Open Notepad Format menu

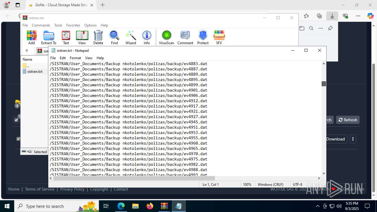75,58
